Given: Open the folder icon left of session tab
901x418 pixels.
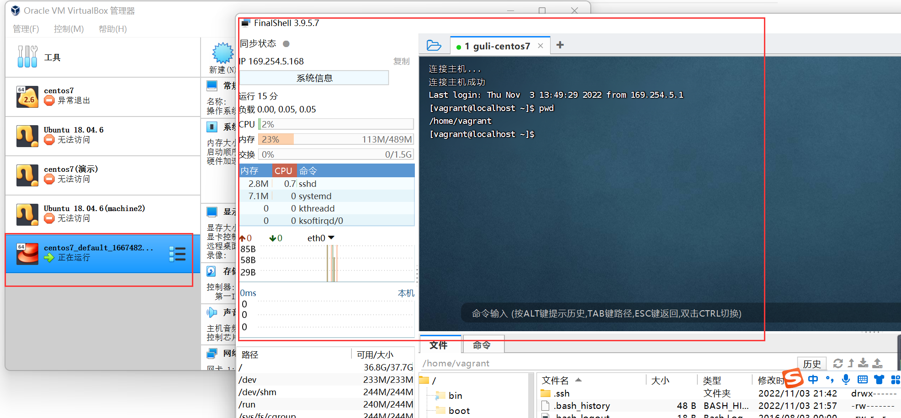Looking at the screenshot, I should click(x=434, y=45).
